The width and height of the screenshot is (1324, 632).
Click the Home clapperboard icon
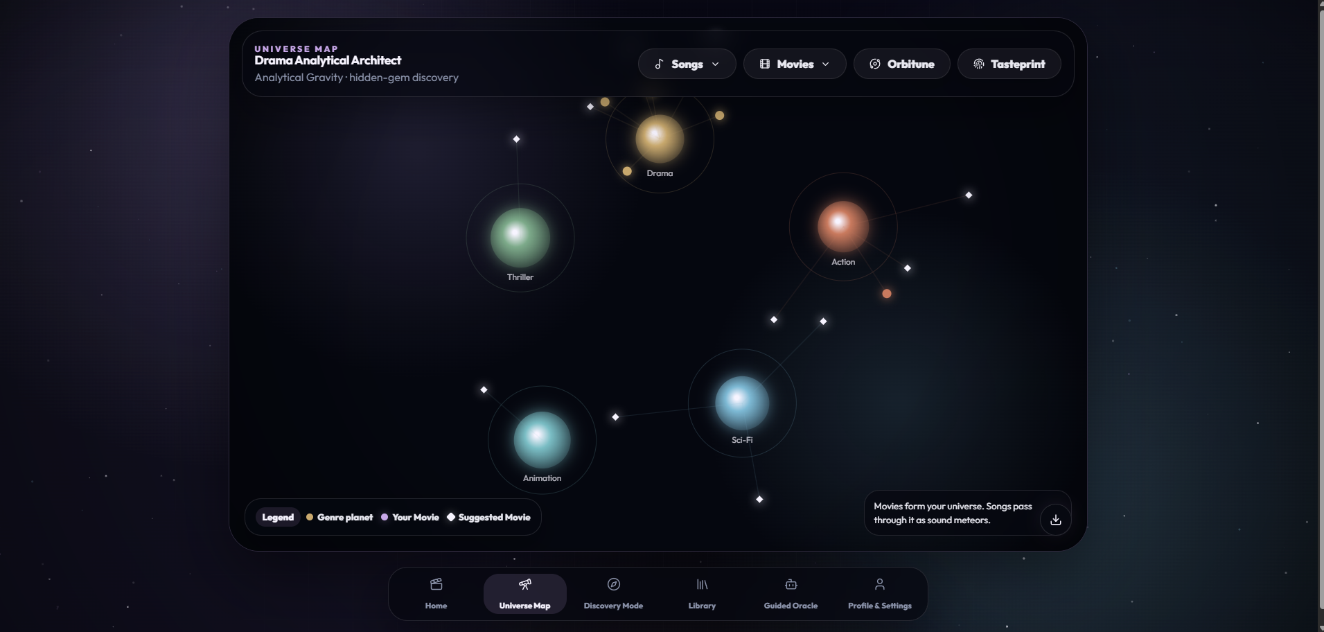[436, 584]
